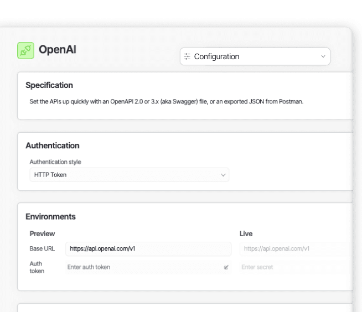Click the OpenAI title text
Screen dimensions: 362x312
57,50
